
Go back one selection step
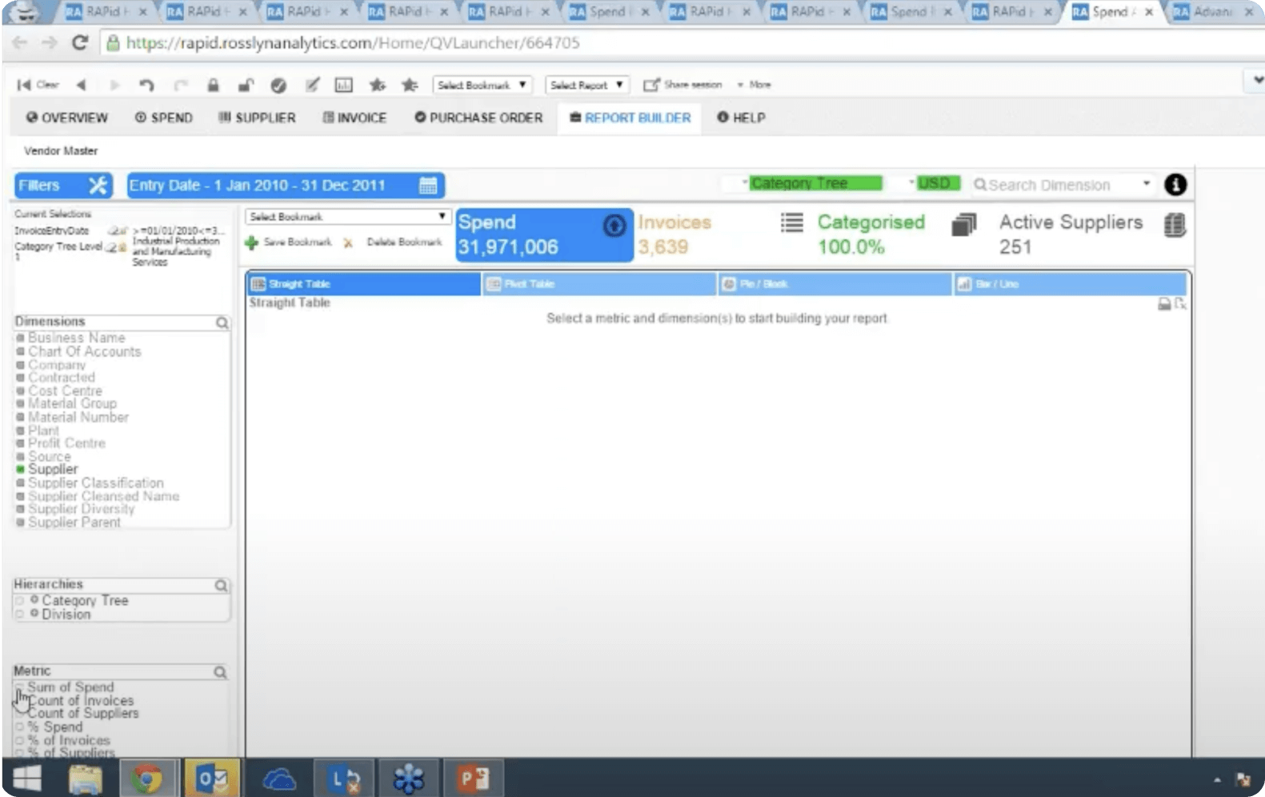coord(81,85)
